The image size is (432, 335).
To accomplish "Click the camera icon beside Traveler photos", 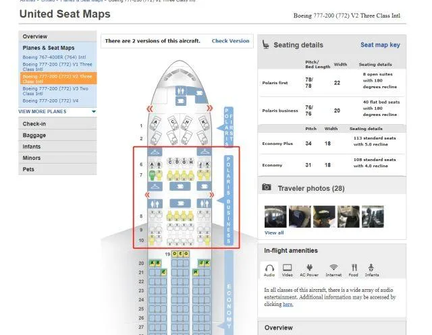I will click(x=267, y=187).
